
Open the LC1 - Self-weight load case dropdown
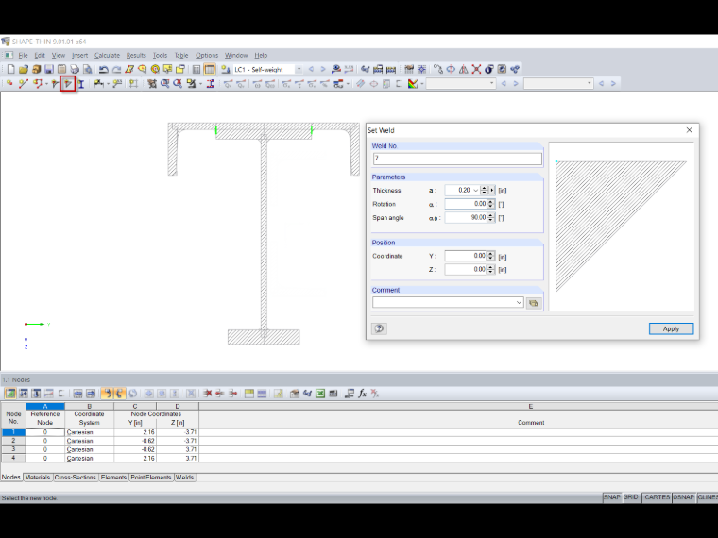299,69
